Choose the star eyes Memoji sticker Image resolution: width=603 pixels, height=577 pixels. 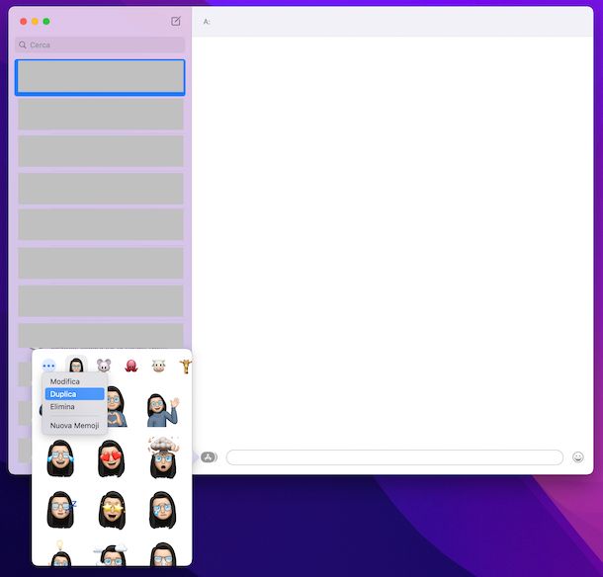[x=112, y=510]
